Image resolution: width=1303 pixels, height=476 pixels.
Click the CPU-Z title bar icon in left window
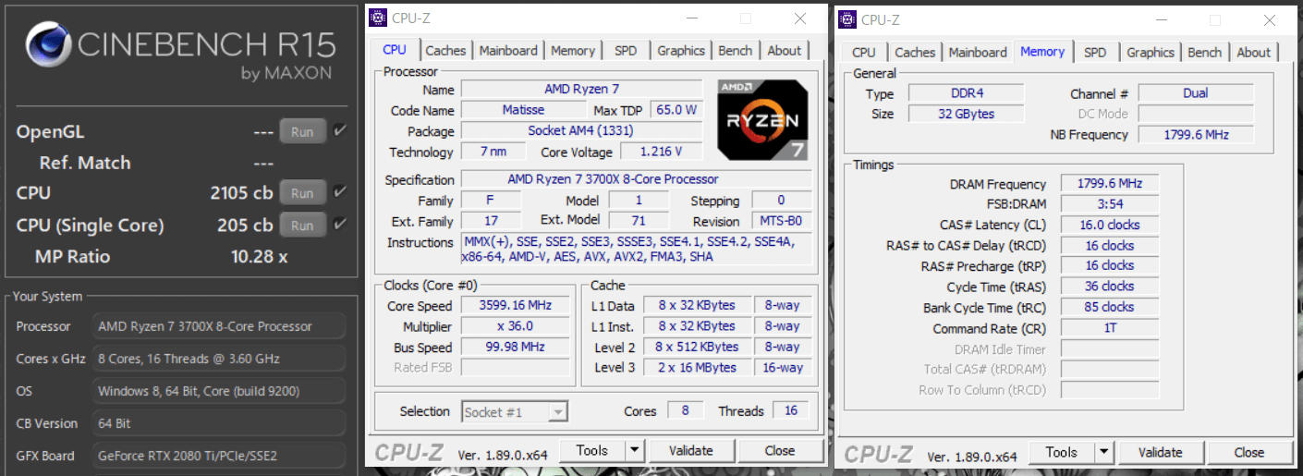[x=377, y=18]
